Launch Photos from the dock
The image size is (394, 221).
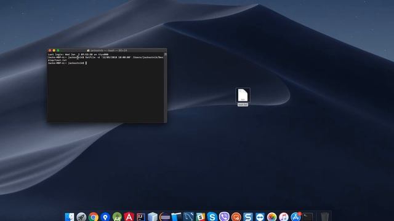click(271, 217)
